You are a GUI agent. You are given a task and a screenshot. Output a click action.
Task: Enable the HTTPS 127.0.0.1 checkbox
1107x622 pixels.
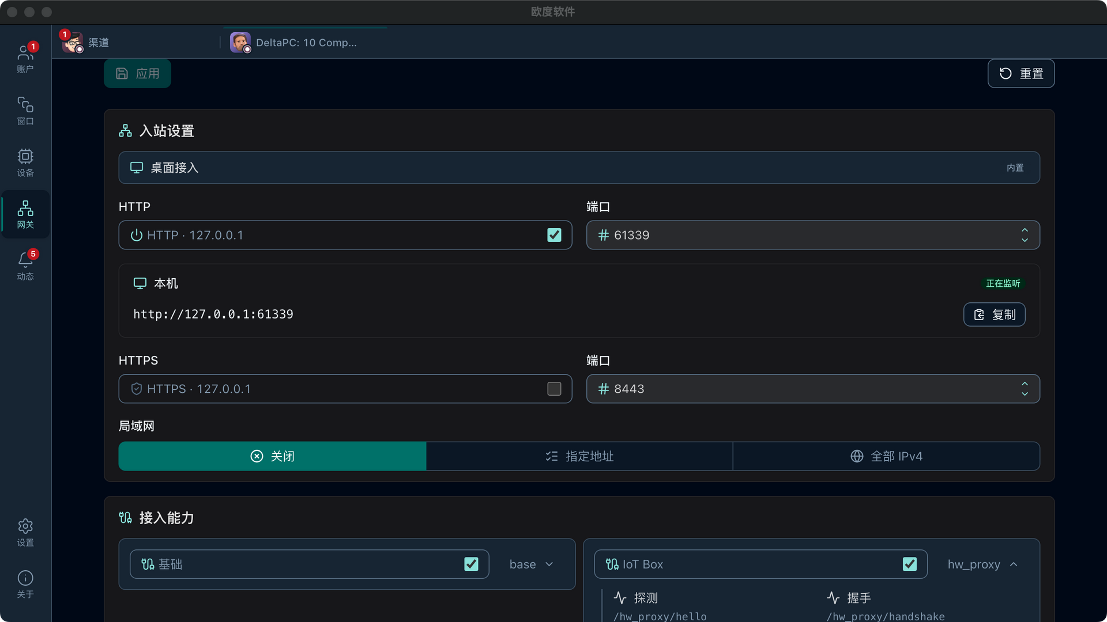coord(554,389)
